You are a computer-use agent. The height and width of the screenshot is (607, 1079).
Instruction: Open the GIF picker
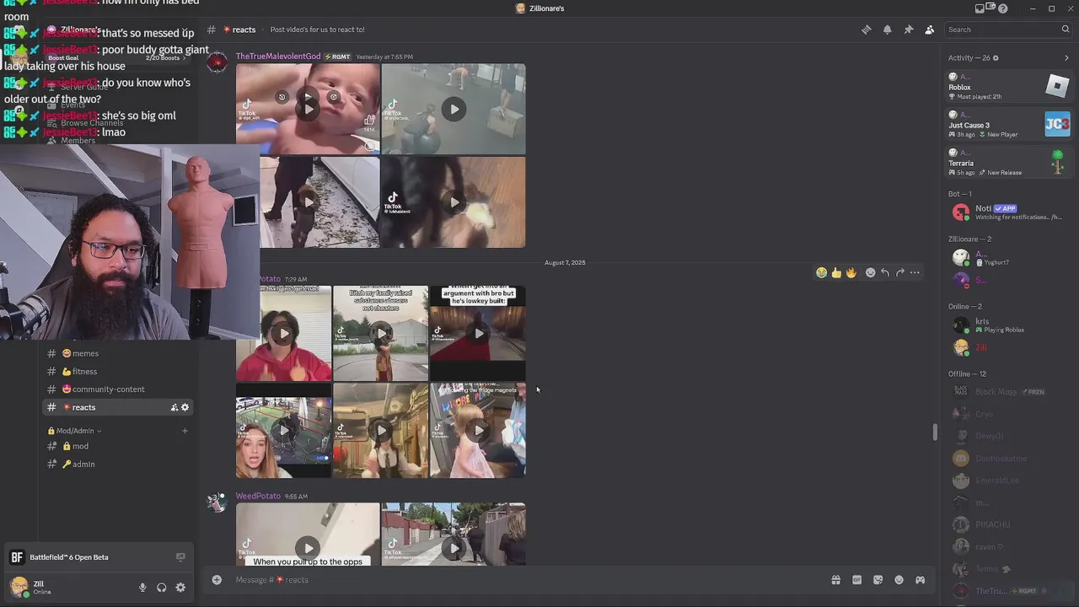(x=856, y=580)
